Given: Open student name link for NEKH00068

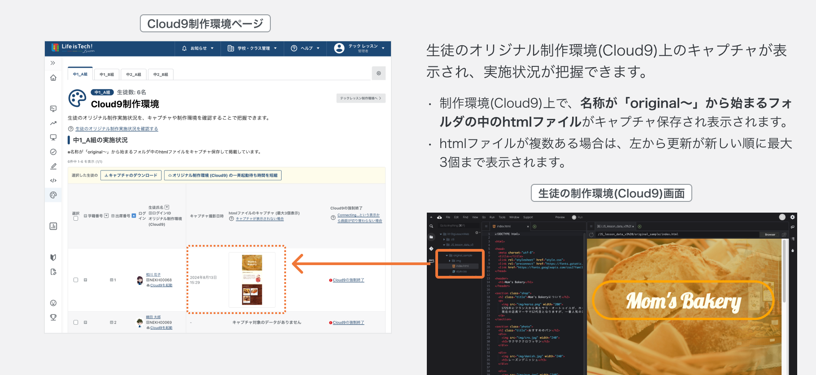Looking at the screenshot, I should coord(153,275).
